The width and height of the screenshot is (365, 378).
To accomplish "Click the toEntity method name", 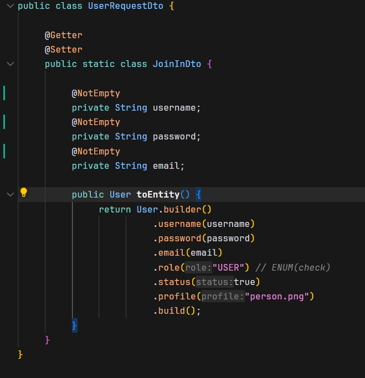I will [x=158, y=195].
